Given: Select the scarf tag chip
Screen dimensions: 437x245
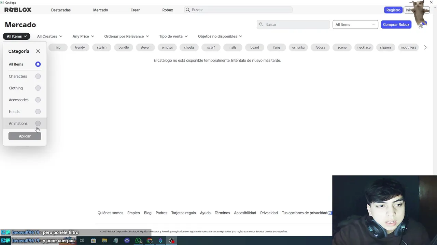Looking at the screenshot, I should click(x=211, y=47).
